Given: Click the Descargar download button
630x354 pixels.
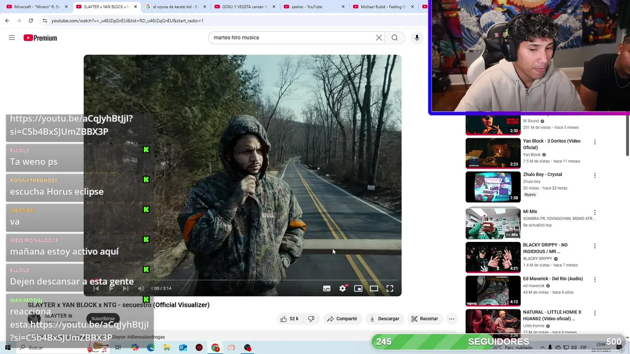Looking at the screenshot, I should (x=384, y=319).
